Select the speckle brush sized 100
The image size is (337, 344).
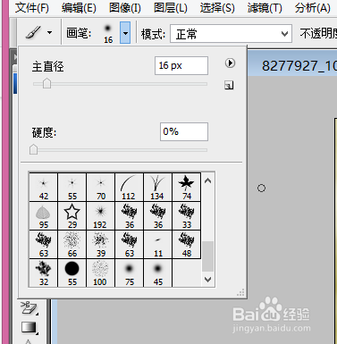(x=101, y=273)
